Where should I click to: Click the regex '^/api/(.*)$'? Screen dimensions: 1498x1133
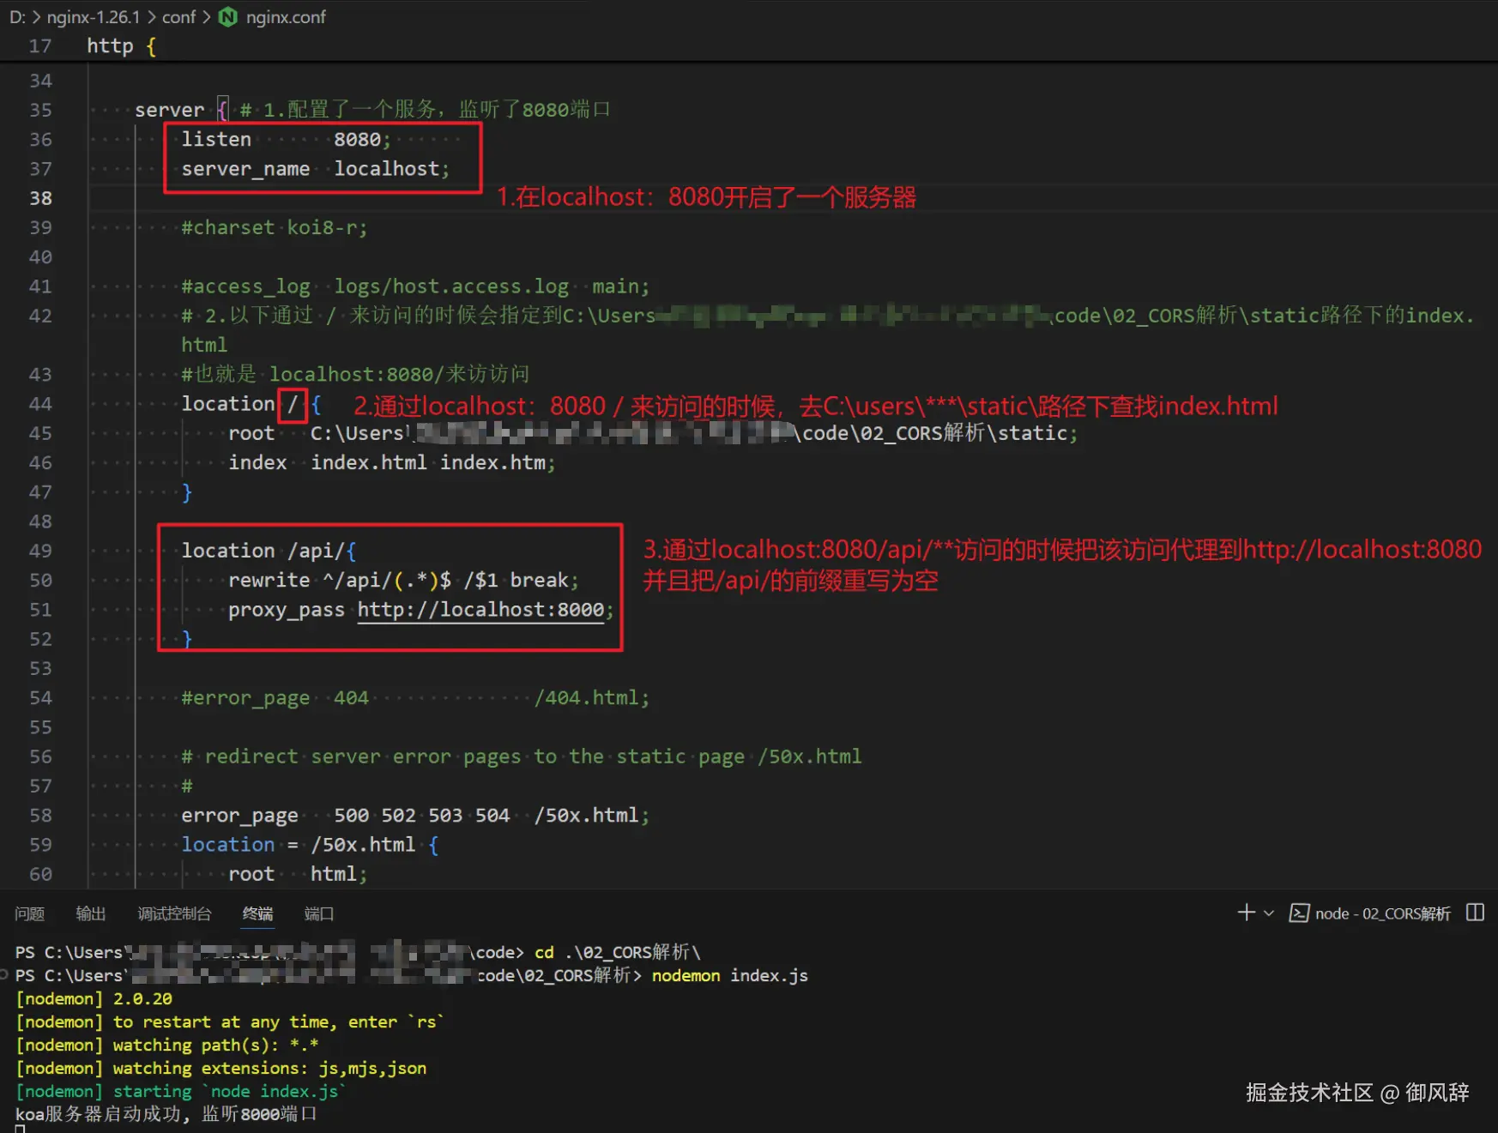point(387,580)
